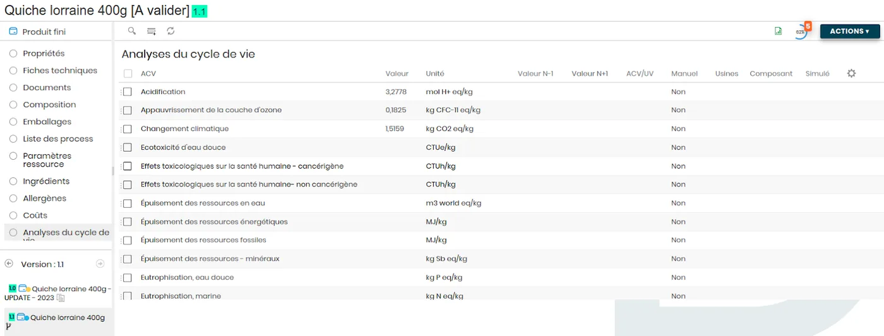Open Allergènes in the sidebar
This screenshot has height=336, width=884.
click(44, 198)
